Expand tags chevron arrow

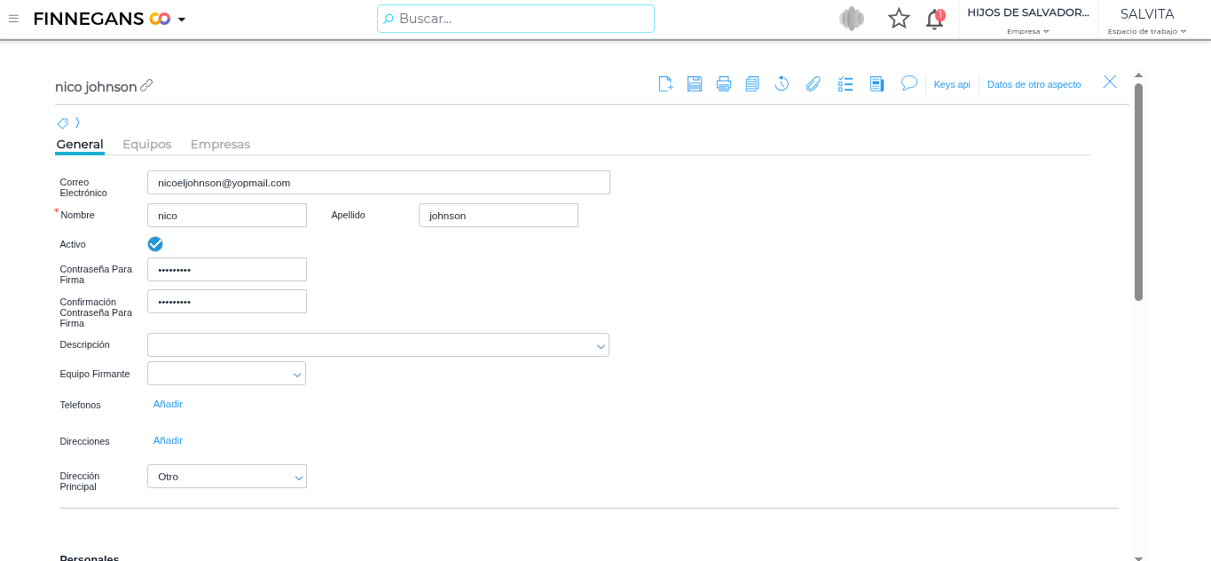click(78, 122)
